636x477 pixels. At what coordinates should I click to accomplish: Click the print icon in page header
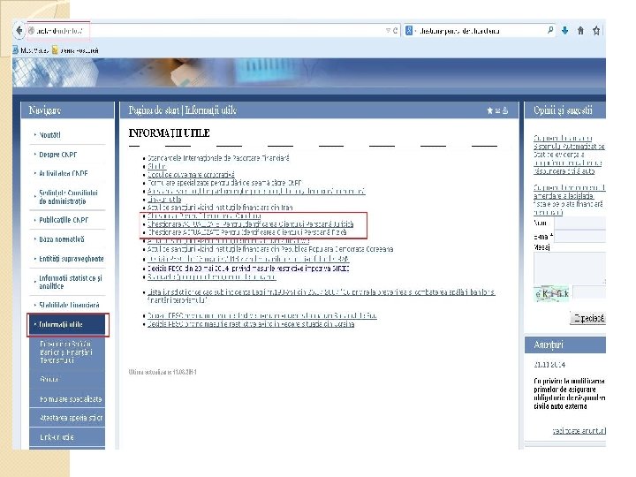[505, 110]
